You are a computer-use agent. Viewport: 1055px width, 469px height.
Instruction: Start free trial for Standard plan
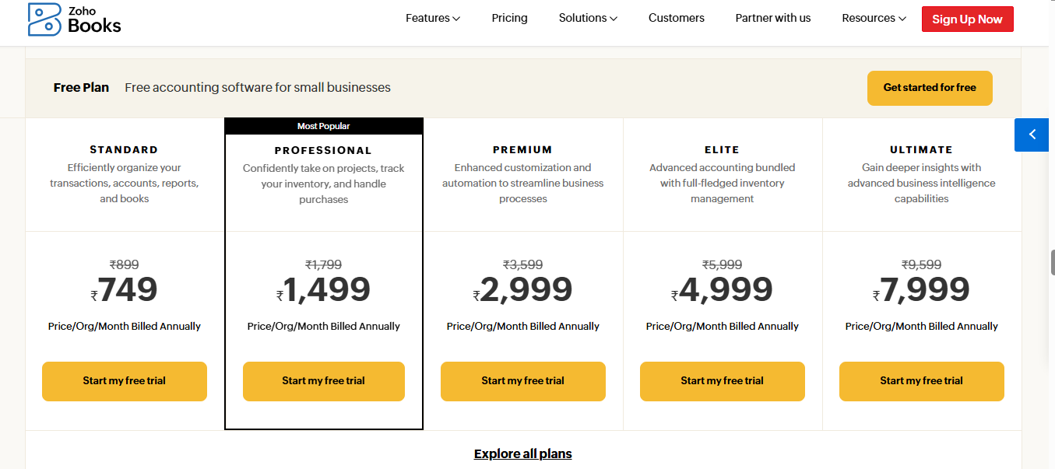pos(125,381)
